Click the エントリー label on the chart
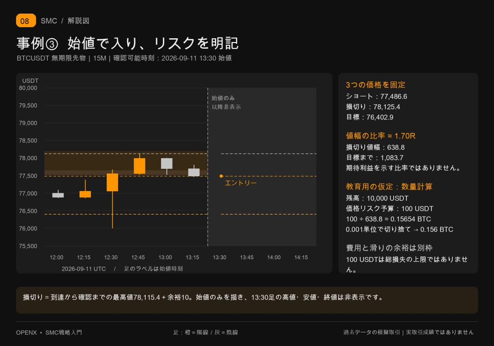 241,182
